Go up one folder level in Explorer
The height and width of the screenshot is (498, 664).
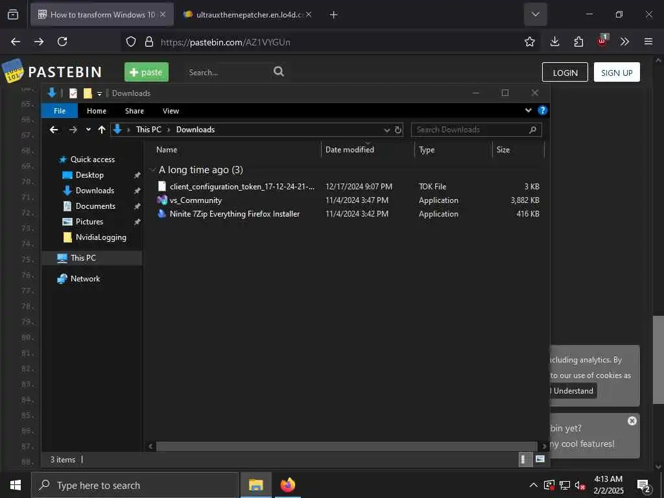tap(102, 130)
